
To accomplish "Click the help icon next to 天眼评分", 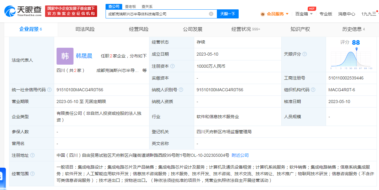I will point(305,54).
